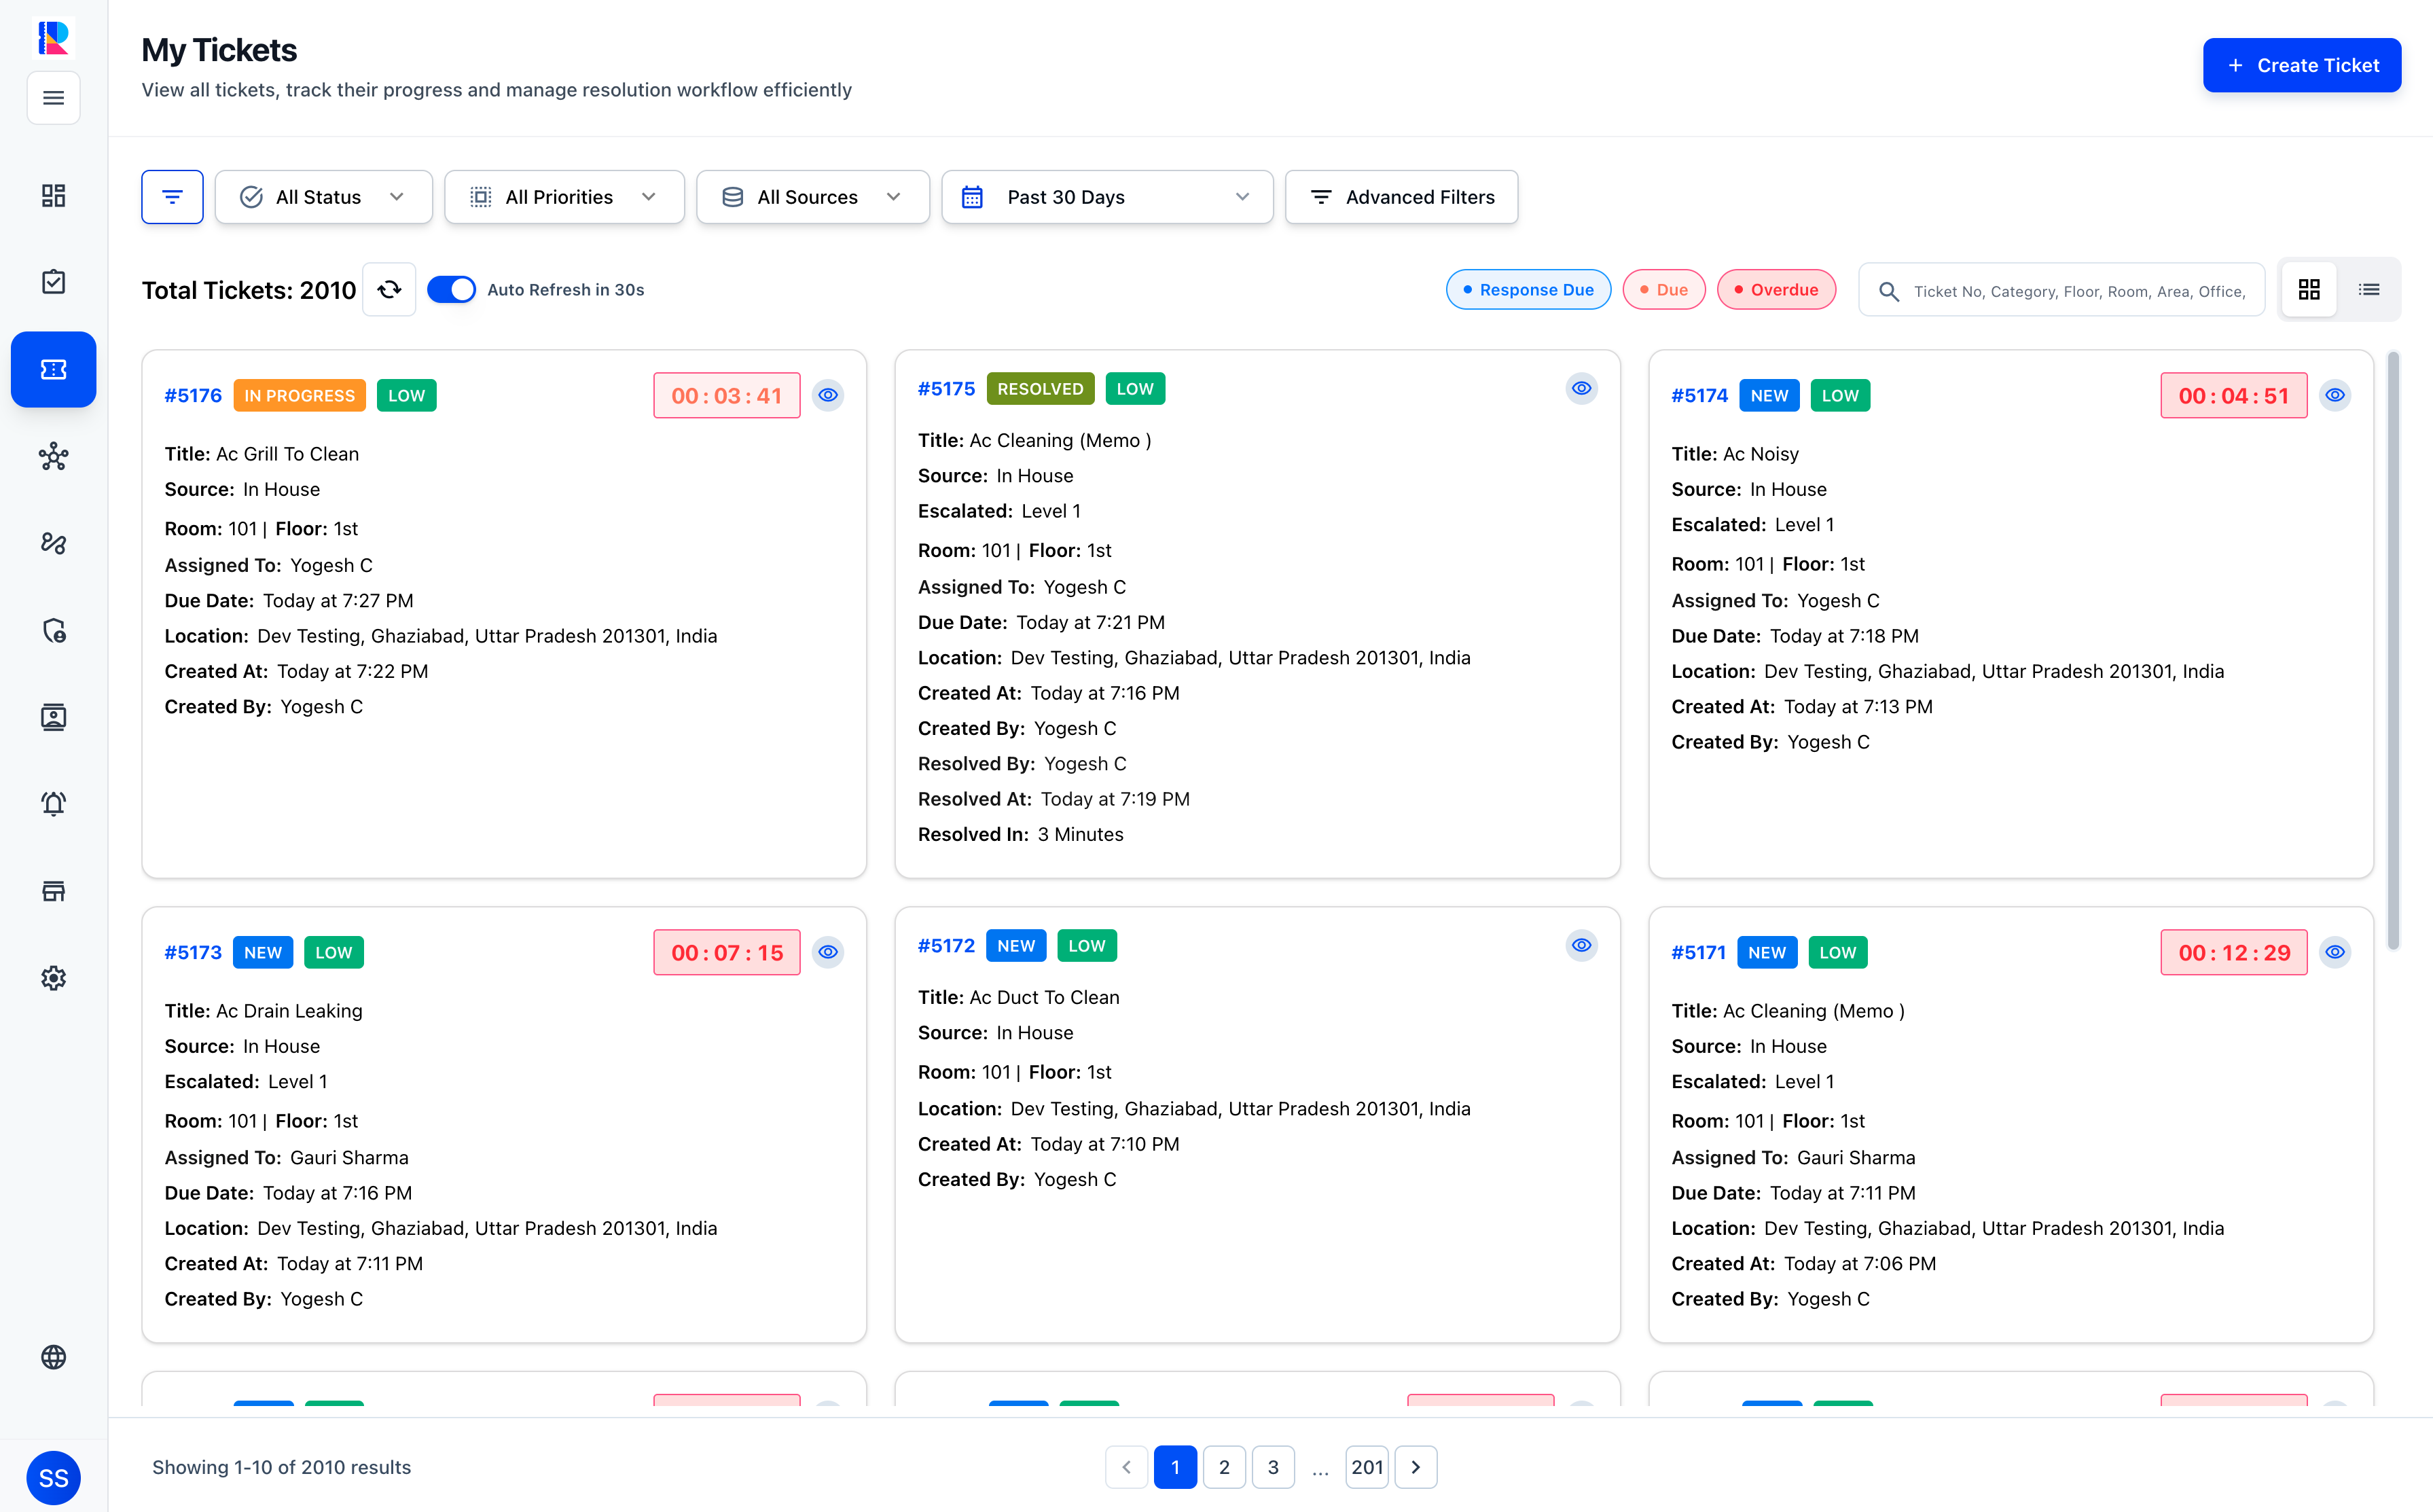Screen dimensions: 2433x1512
Task: Filter by Overdue tag
Action: [1776, 290]
